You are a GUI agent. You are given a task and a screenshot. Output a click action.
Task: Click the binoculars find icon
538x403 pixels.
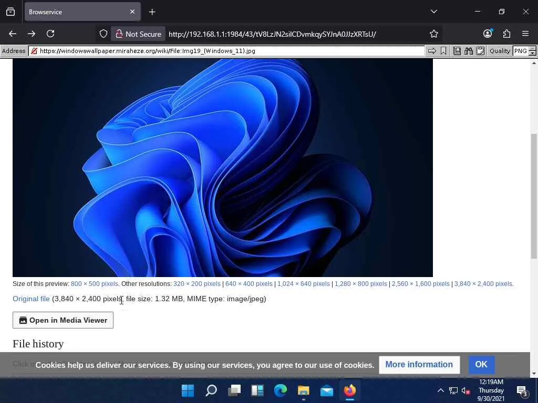[x=468, y=51]
